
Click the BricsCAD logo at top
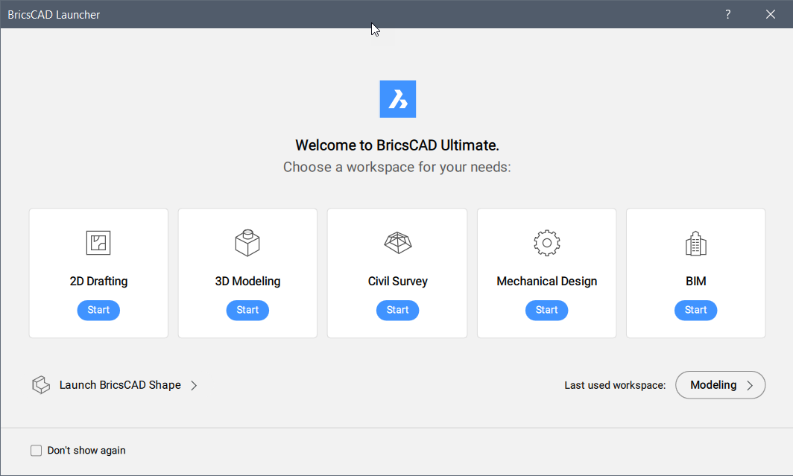point(397,99)
